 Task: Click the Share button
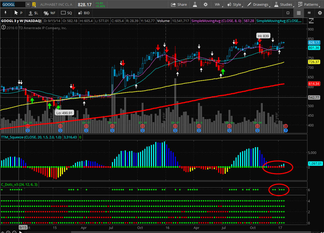179,4
